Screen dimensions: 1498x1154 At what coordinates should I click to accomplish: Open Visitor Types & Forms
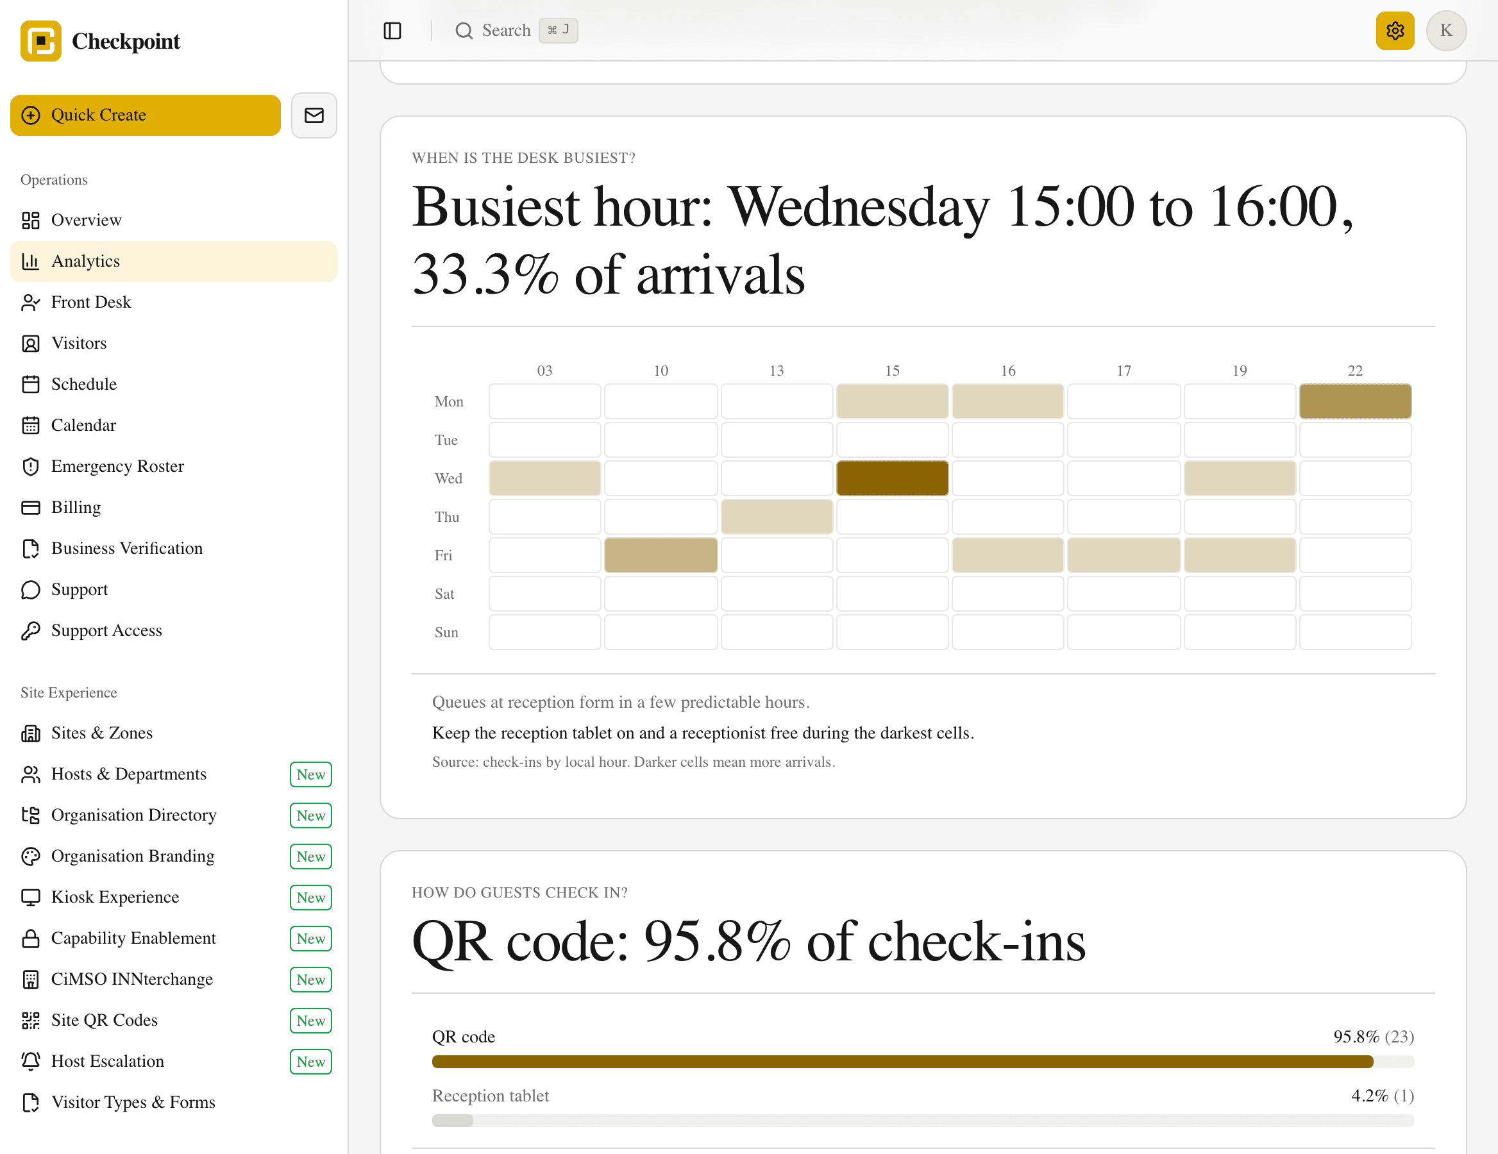click(x=174, y=1103)
